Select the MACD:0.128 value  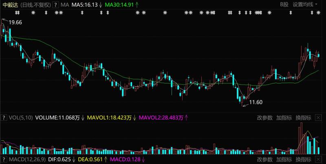[125, 160]
